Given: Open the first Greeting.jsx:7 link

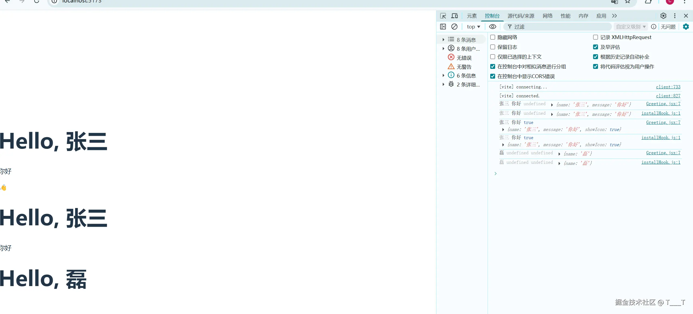Looking at the screenshot, I should point(663,104).
